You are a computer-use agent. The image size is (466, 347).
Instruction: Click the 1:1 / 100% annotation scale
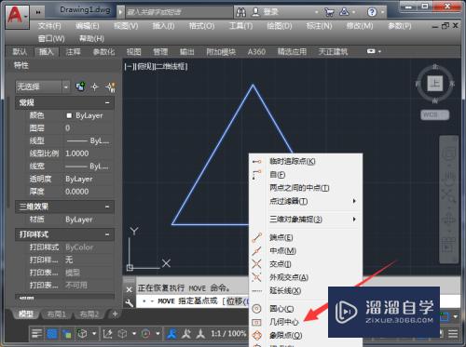228,334
